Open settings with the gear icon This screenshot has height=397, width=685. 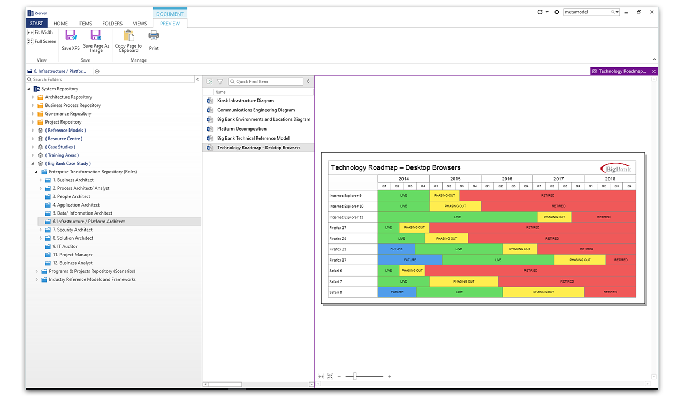(557, 12)
